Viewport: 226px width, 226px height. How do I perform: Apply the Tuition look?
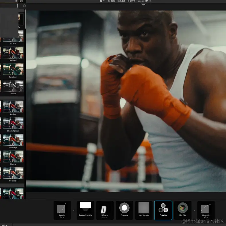[13, 87]
